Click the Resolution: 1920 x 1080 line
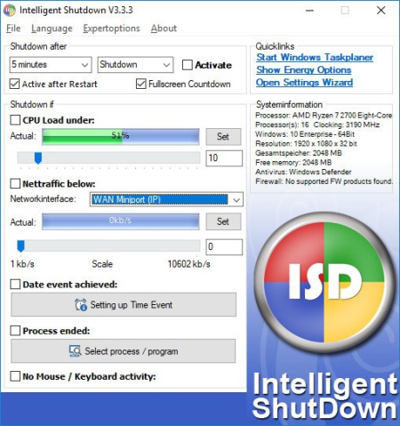400x426 pixels. pos(306,143)
